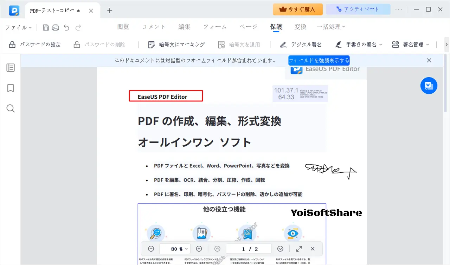Image resolution: width=450 pixels, height=265 pixels.
Task: Click the print icon
Action: (56, 27)
